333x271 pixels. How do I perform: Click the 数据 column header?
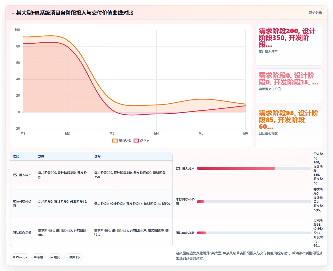pos(41,156)
